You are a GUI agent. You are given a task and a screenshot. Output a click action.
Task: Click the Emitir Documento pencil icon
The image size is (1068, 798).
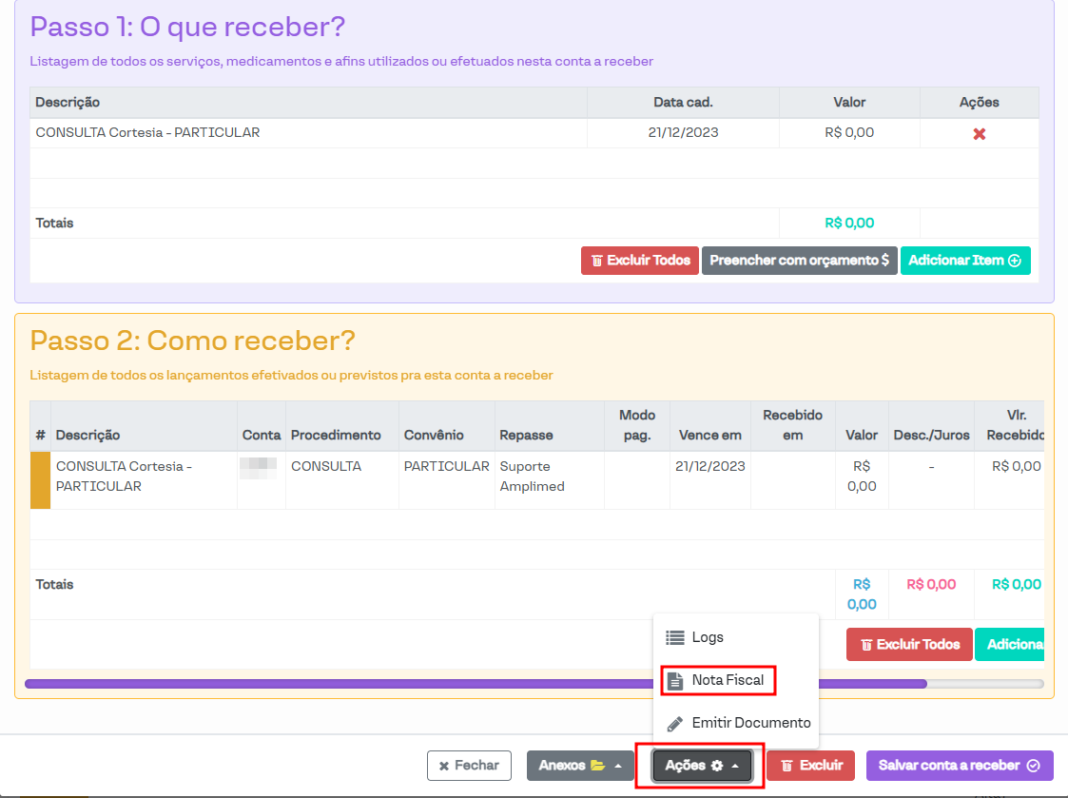675,723
